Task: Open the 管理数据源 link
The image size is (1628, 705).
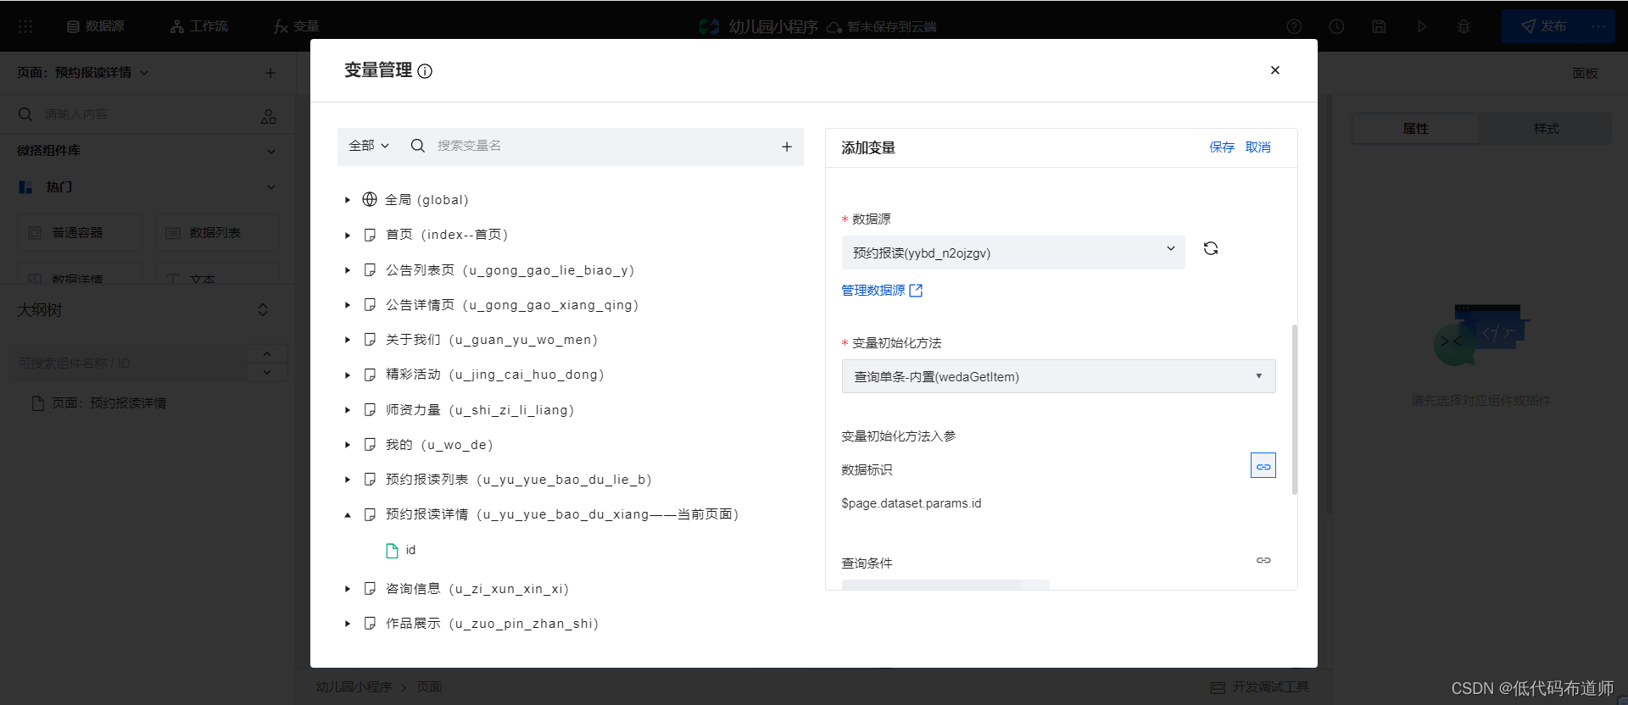Action: click(x=882, y=291)
